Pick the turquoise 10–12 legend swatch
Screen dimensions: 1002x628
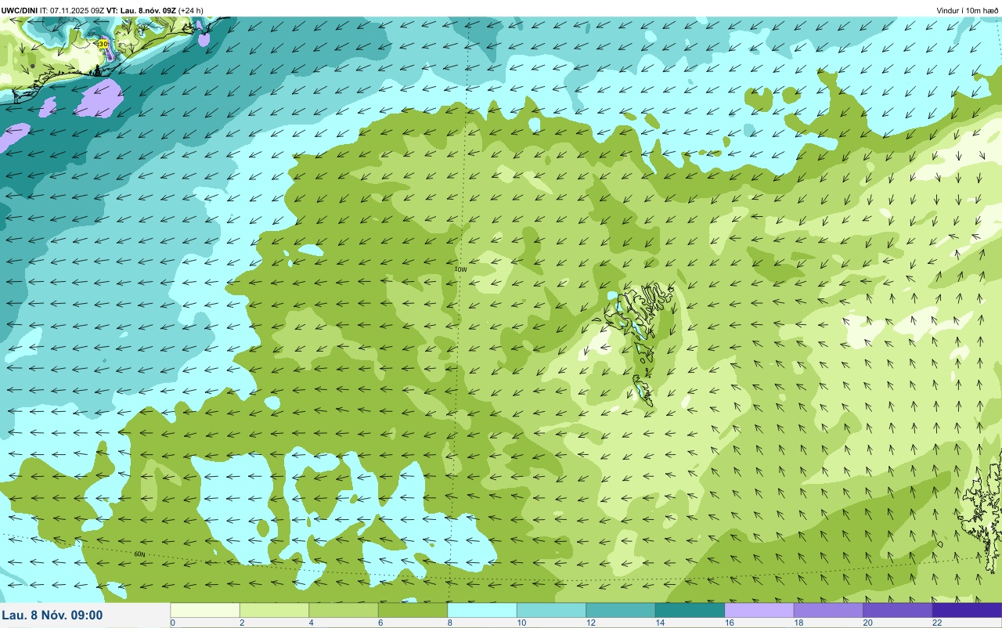[551, 610]
